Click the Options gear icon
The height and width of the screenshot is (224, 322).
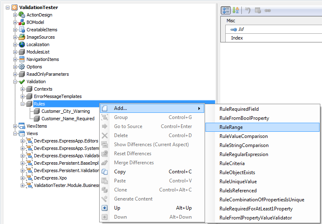22,67
